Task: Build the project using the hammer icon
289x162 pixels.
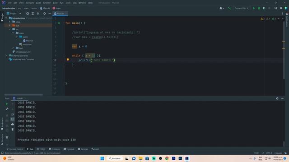Action: 229,8
